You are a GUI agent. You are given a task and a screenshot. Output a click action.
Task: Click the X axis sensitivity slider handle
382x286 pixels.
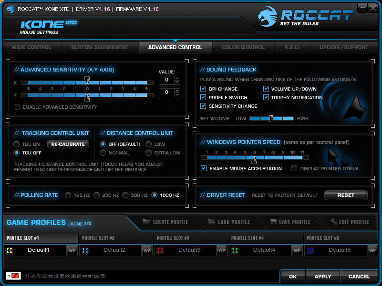tap(87, 80)
